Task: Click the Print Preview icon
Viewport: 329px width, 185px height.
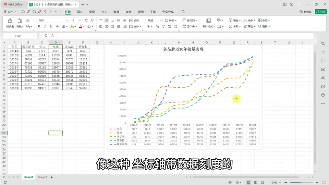Action: [x=40, y=12]
